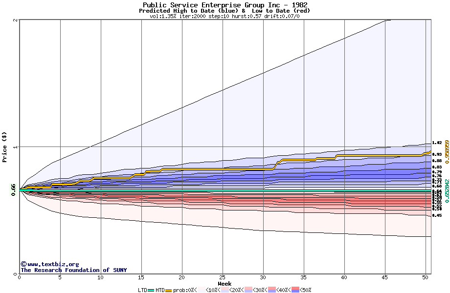Click the "2" tick on the Price axis
The image size is (450, 293).
[16, 20]
